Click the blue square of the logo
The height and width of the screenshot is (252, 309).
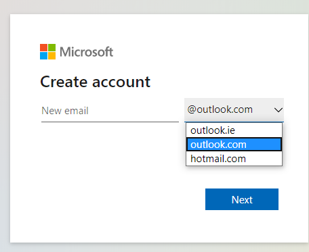click(43, 55)
